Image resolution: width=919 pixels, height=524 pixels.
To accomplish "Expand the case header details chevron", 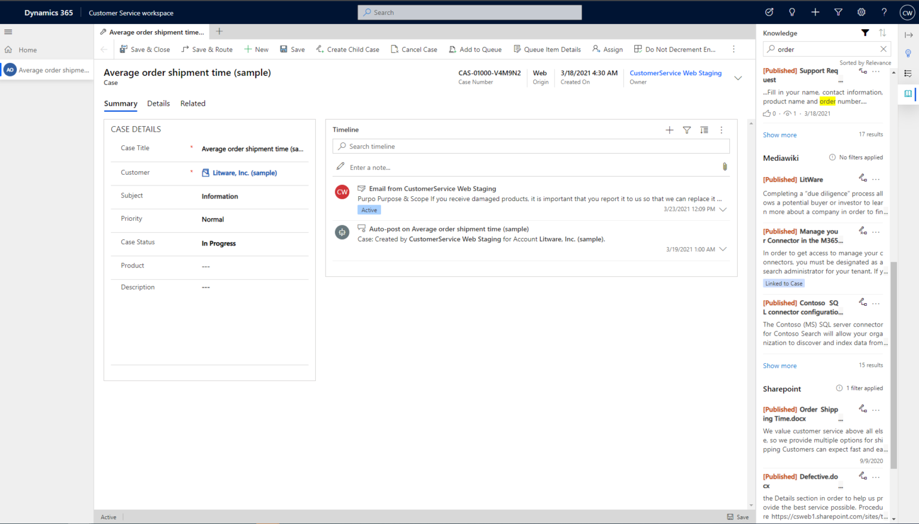I will (737, 77).
